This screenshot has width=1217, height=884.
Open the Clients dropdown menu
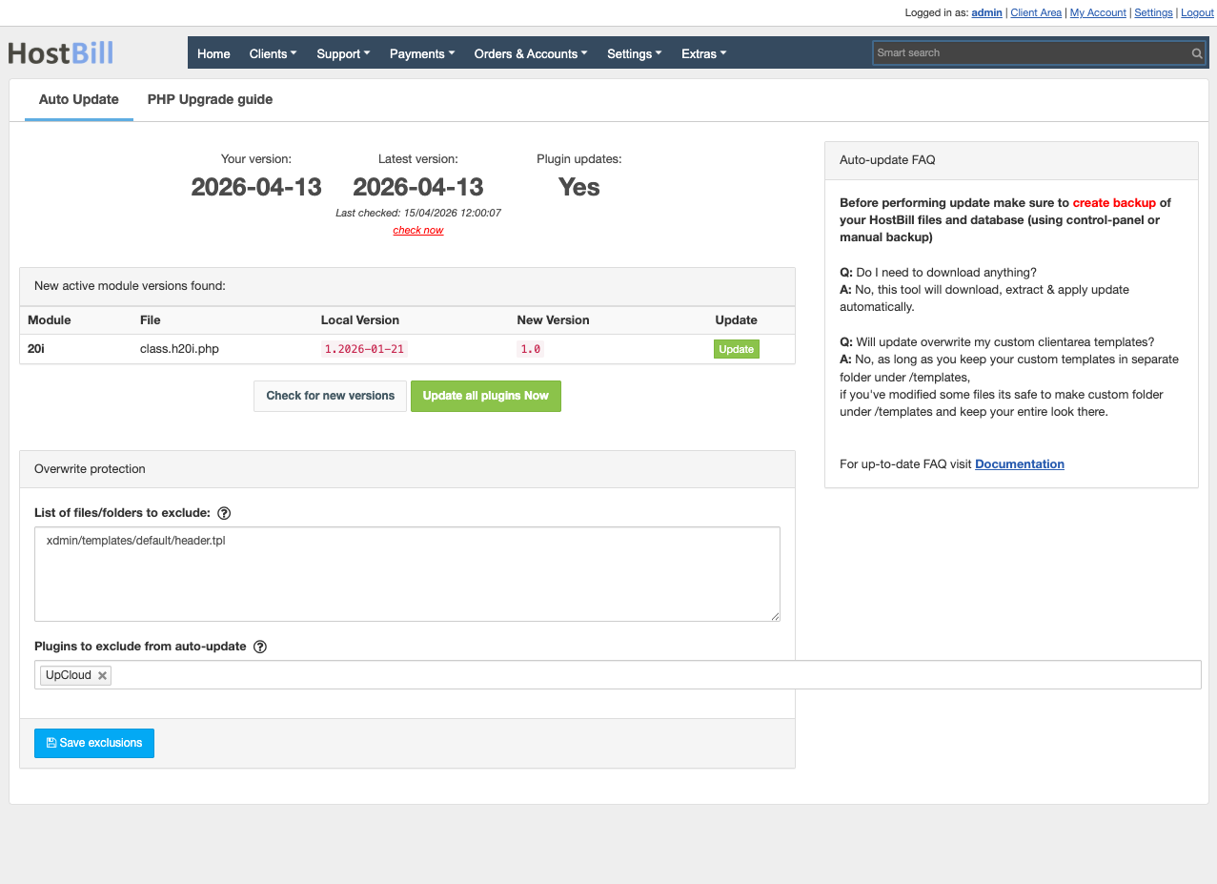273,53
